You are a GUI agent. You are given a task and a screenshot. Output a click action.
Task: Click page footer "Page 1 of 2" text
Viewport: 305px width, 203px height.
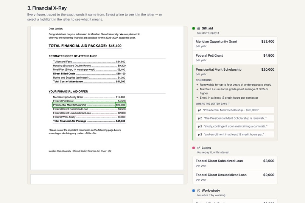tap(106, 151)
